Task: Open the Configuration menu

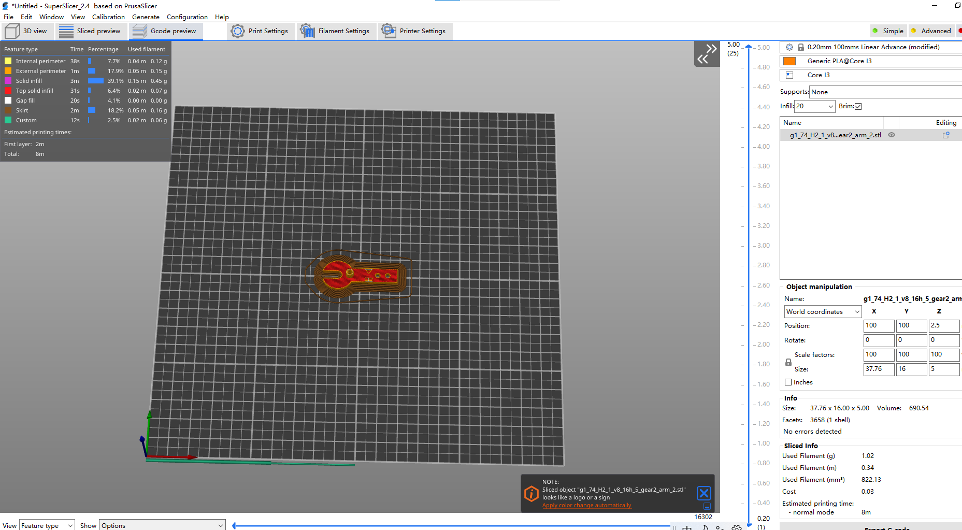Action: (187, 17)
